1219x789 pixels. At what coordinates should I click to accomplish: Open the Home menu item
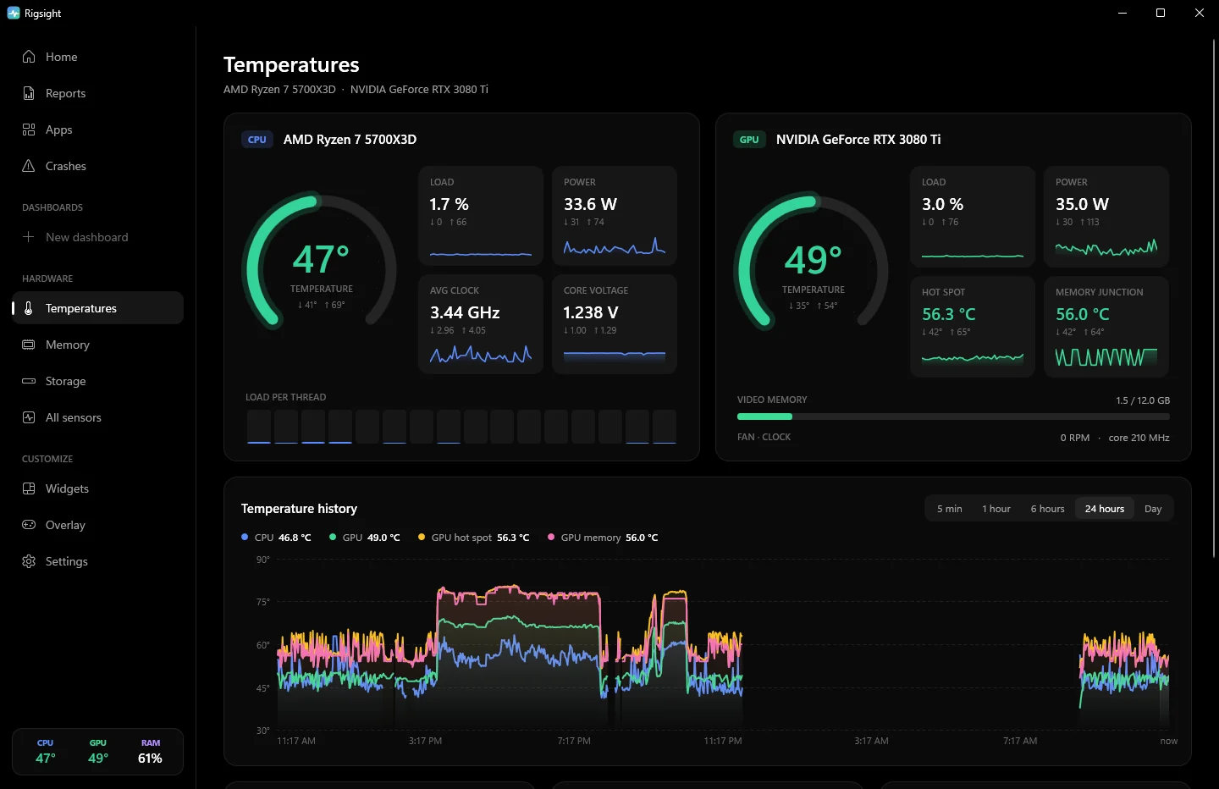(98, 57)
